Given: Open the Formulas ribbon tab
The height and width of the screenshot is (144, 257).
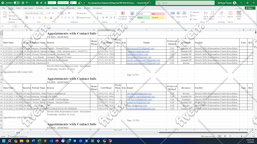Looking at the screenshot, I should click(x=39, y=8).
